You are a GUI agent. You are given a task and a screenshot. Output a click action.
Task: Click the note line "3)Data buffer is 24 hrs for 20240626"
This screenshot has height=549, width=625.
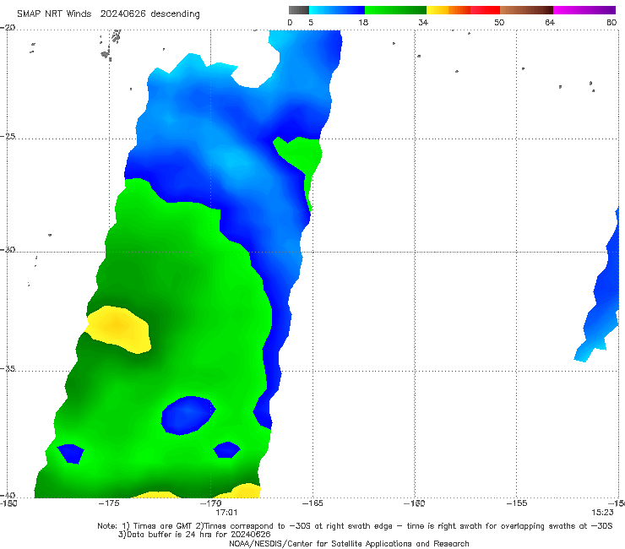(x=194, y=535)
